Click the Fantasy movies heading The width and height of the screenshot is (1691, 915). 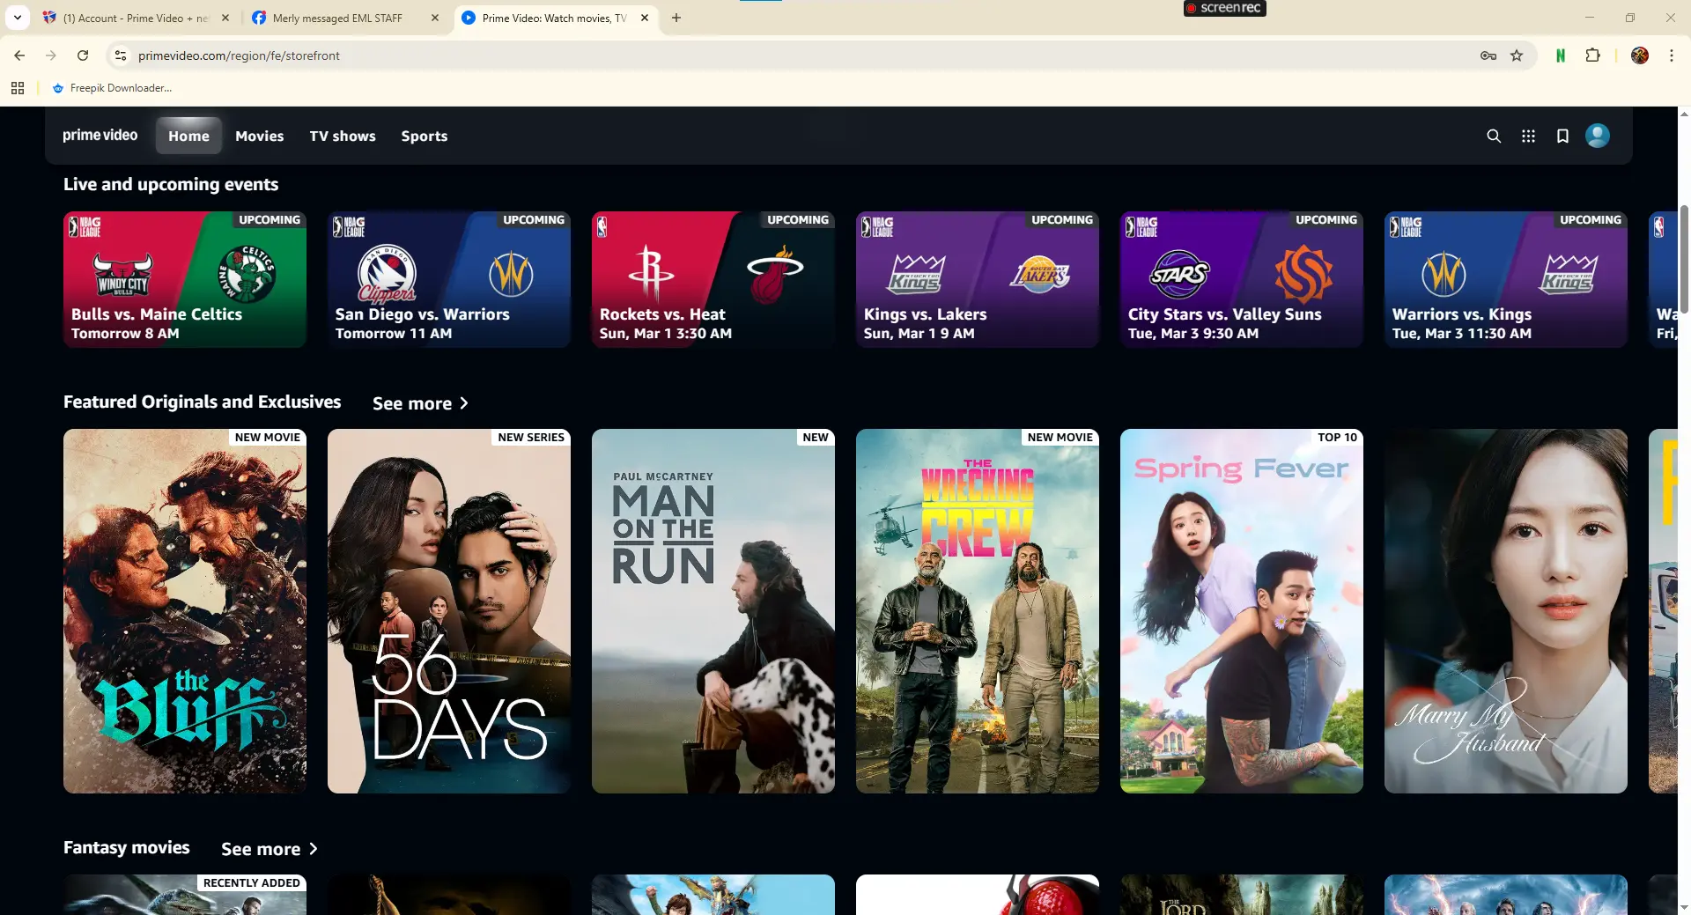(x=127, y=847)
